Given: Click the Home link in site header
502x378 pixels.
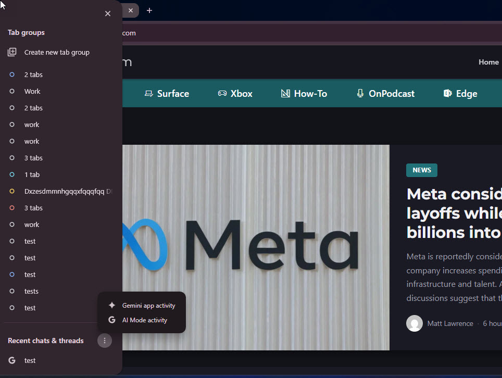Looking at the screenshot, I should pos(488,62).
